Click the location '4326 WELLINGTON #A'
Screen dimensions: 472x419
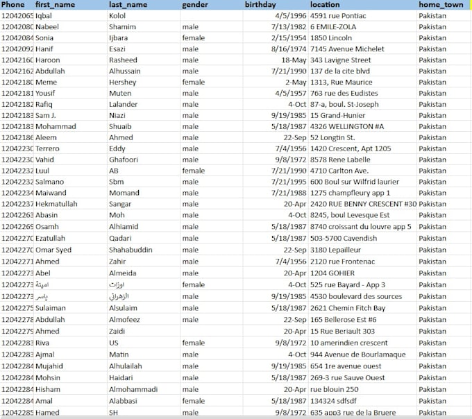click(347, 127)
